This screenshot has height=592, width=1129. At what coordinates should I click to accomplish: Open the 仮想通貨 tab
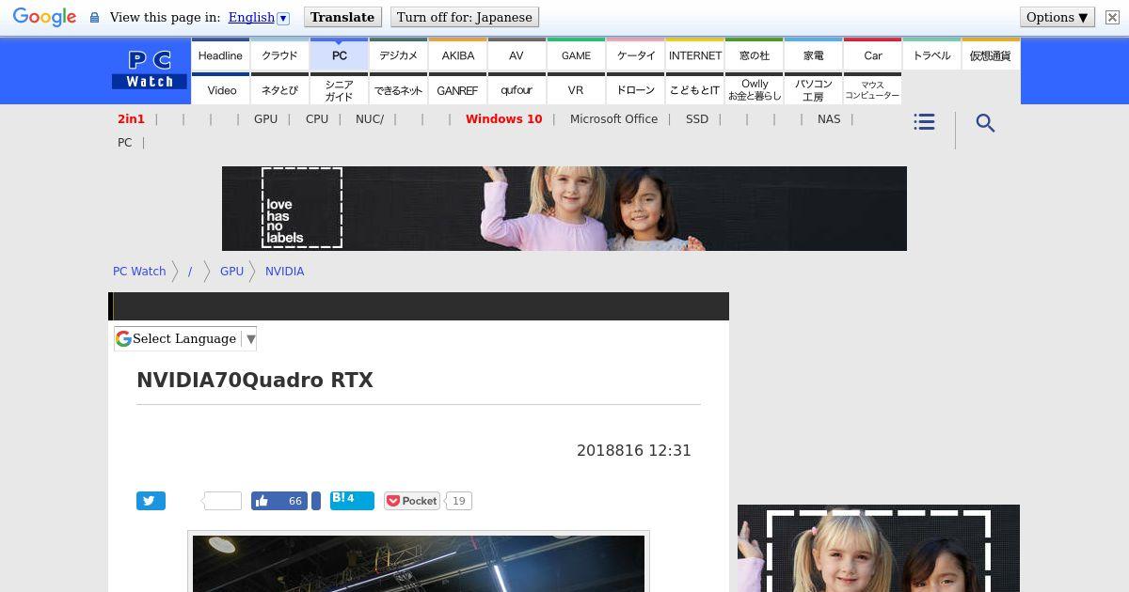click(x=991, y=55)
